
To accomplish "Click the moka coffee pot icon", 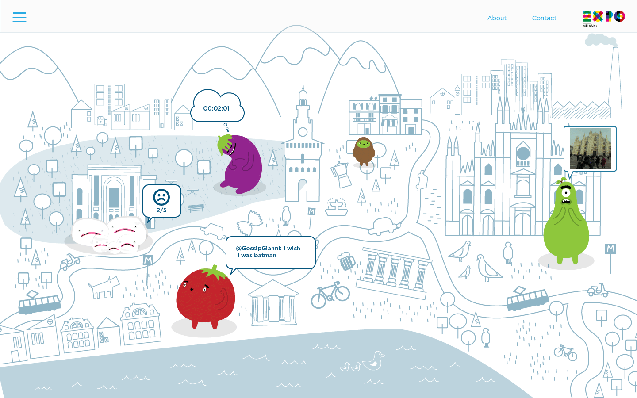I will [341, 175].
